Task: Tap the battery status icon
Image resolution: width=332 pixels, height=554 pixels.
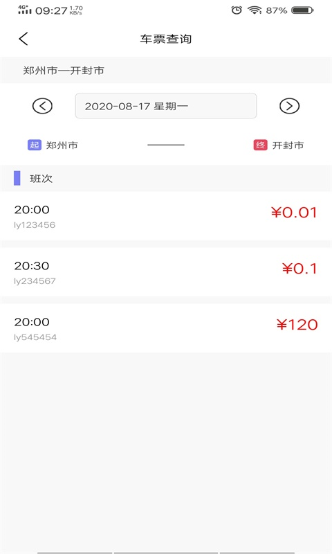Action: [302, 10]
